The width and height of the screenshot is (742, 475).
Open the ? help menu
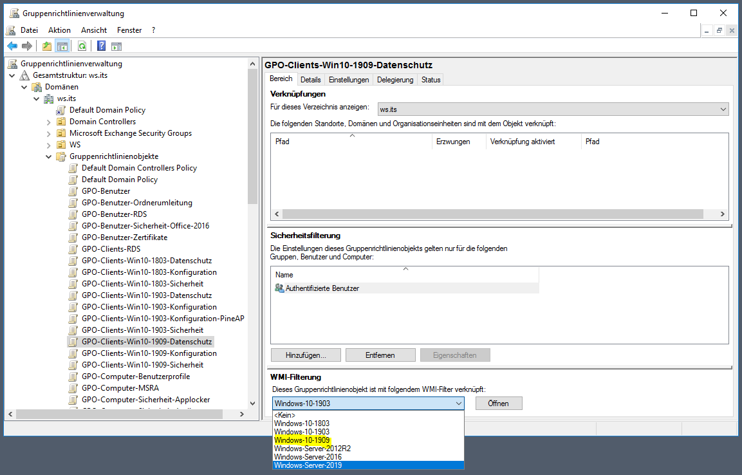(x=153, y=30)
